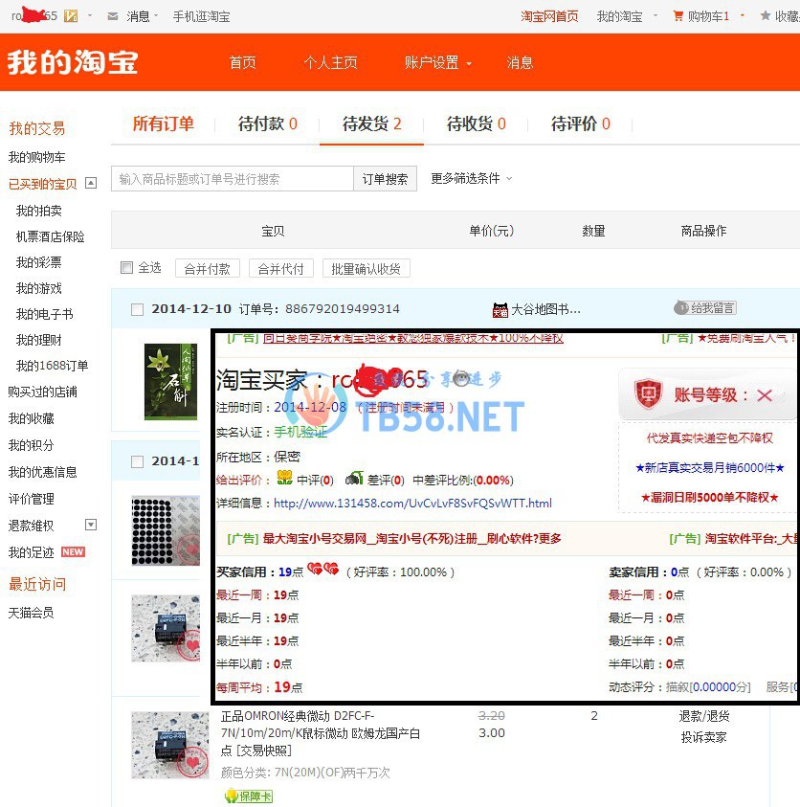
Task: Open 我的1688订单 in the sidebar
Action: coord(52,366)
